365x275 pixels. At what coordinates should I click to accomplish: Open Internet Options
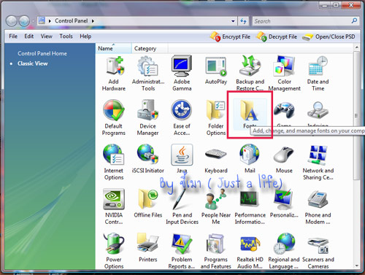[114, 162]
